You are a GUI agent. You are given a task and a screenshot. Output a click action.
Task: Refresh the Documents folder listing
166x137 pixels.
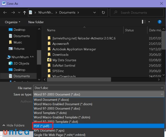pos(103,13)
